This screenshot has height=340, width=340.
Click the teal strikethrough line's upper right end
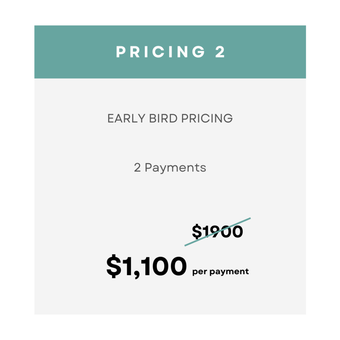(x=249, y=218)
